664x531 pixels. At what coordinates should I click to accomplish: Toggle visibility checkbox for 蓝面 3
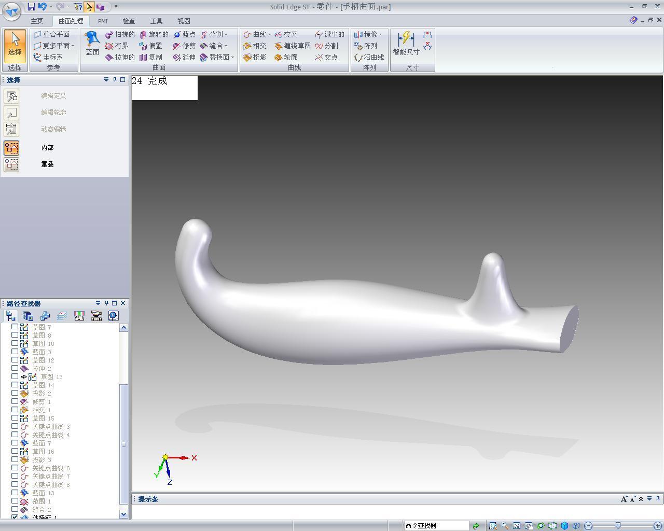[x=15, y=352]
